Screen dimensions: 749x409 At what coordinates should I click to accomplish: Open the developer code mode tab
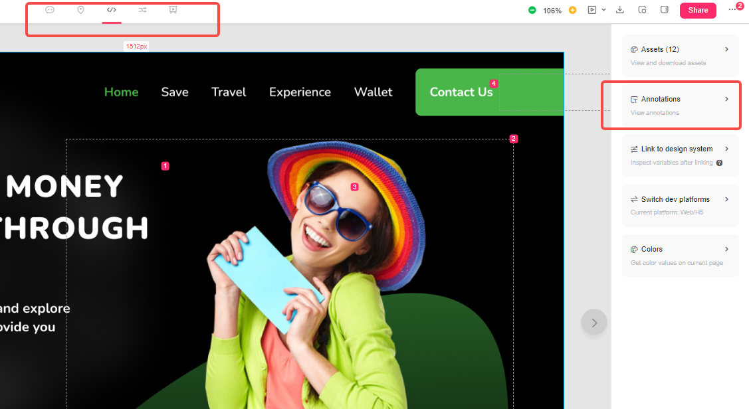[x=111, y=10]
